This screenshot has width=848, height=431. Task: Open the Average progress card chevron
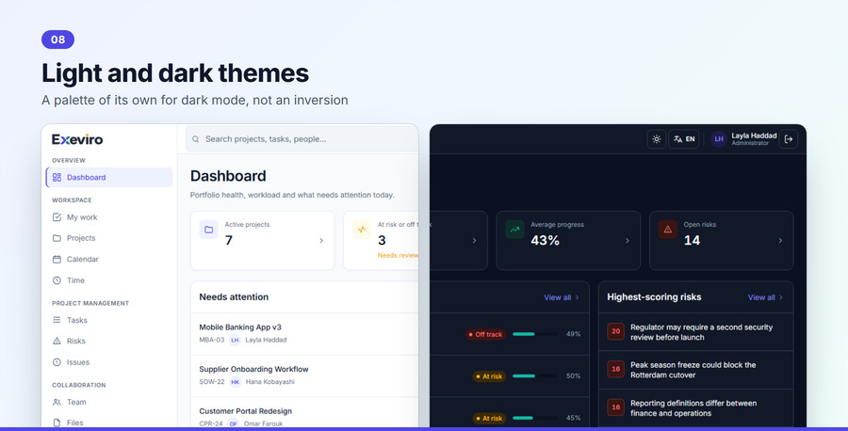coord(628,241)
